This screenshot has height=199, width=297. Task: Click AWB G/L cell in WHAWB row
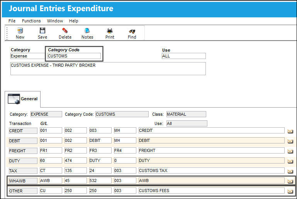(x=51, y=180)
